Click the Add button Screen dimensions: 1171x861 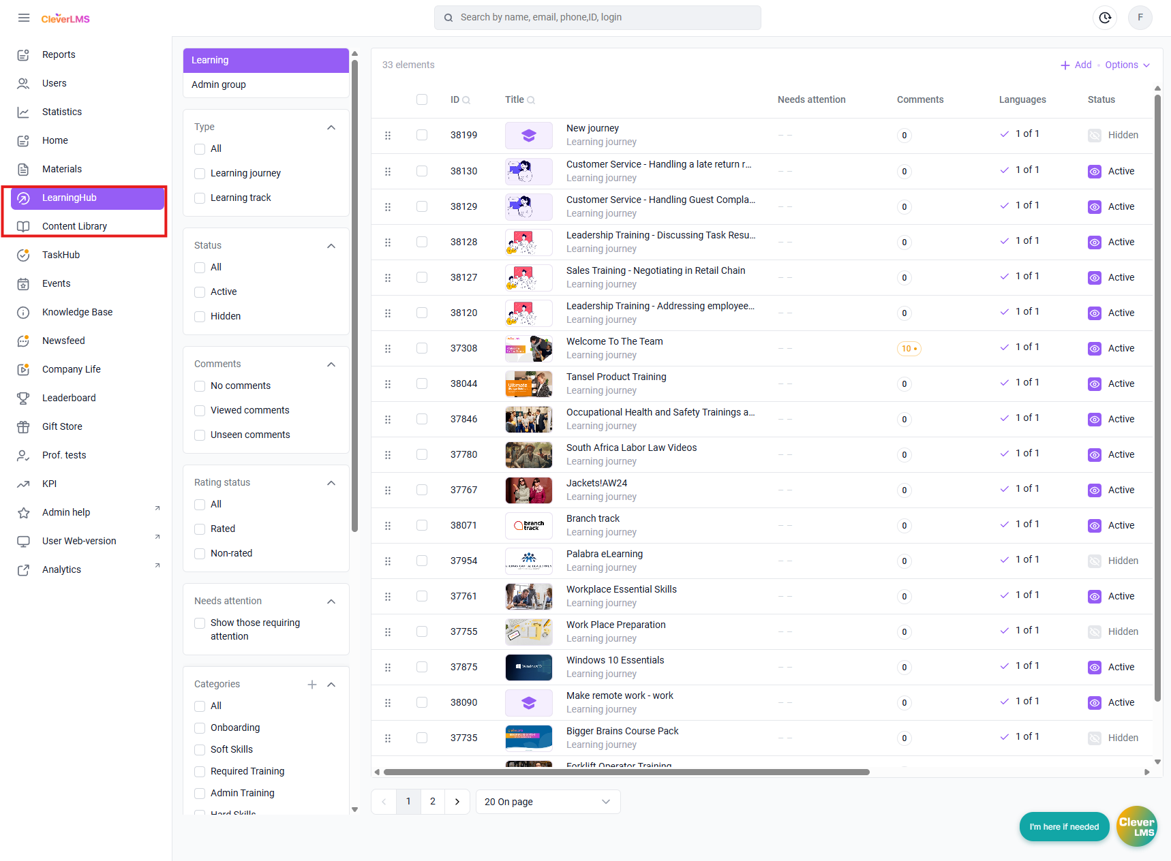pos(1076,65)
